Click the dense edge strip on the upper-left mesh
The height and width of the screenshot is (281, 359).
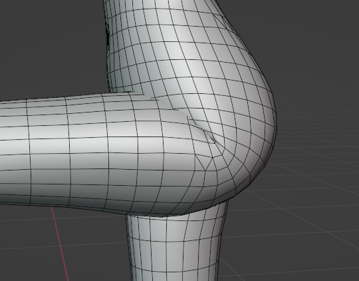(x=109, y=46)
